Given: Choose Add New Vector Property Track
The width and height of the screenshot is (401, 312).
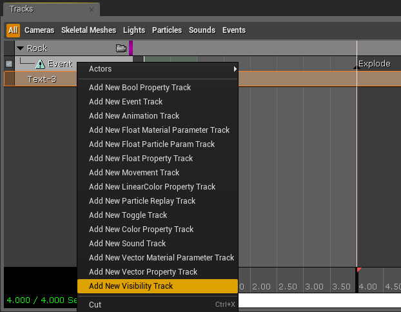Looking at the screenshot, I should [158, 272].
